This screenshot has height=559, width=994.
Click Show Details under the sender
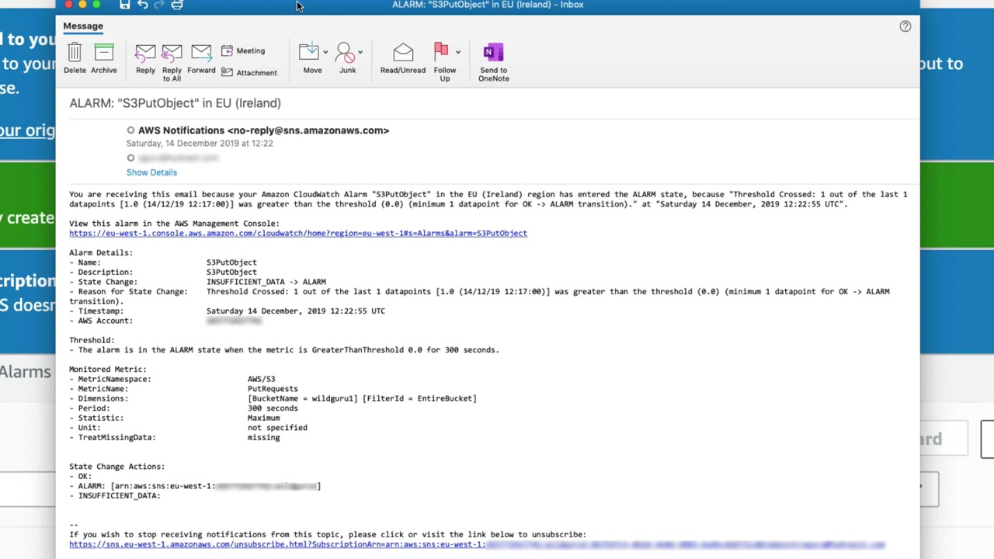151,172
